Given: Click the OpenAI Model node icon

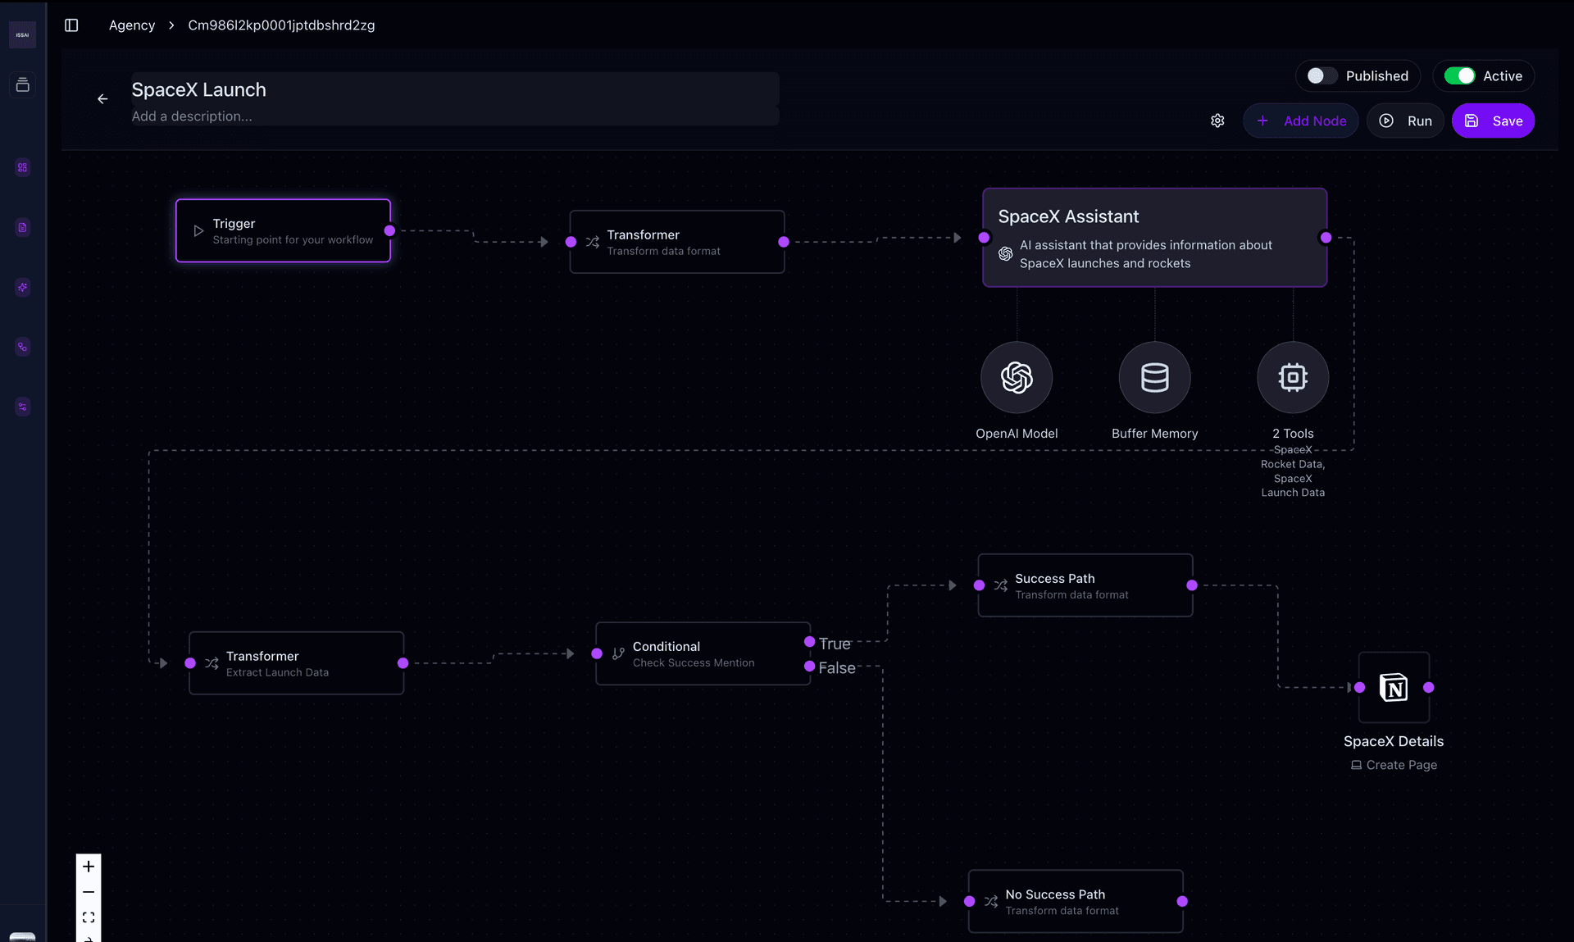Looking at the screenshot, I should 1017,377.
